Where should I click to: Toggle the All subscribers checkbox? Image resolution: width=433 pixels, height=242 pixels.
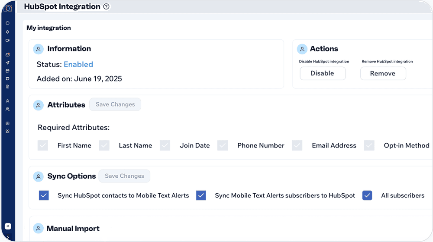coord(367,195)
